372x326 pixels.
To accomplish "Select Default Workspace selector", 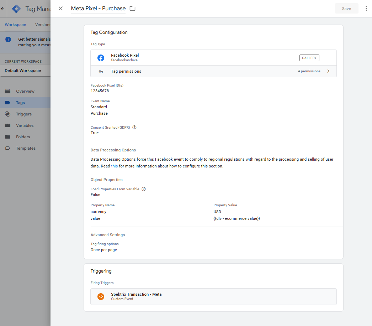I will pyautogui.click(x=23, y=71).
